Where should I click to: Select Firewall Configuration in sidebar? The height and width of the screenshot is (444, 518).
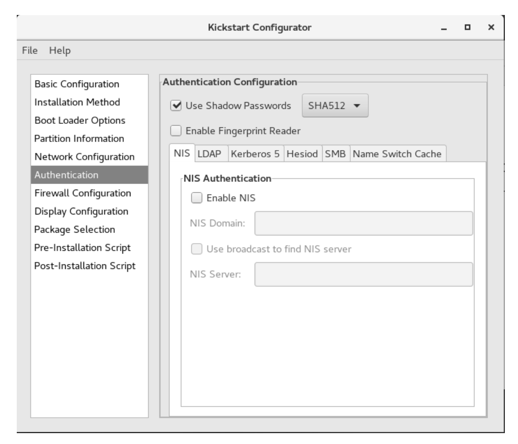(83, 193)
